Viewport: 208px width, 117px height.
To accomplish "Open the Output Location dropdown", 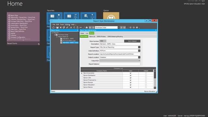I will pos(139,57).
